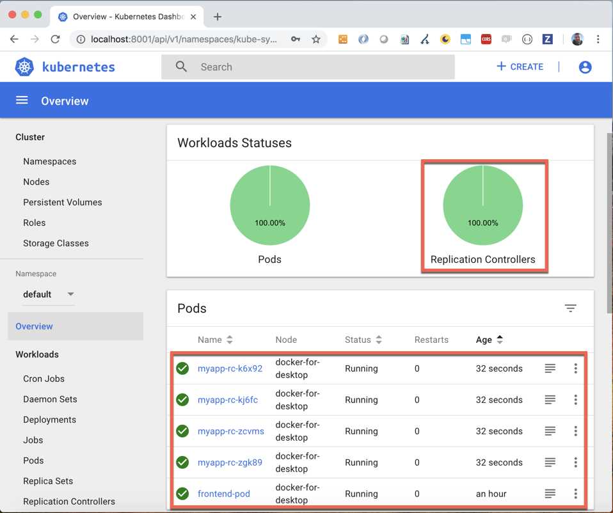The height and width of the screenshot is (513, 613).
Task: Open the three-dot menu for myapp-rc-k6x92
Action: 575,368
